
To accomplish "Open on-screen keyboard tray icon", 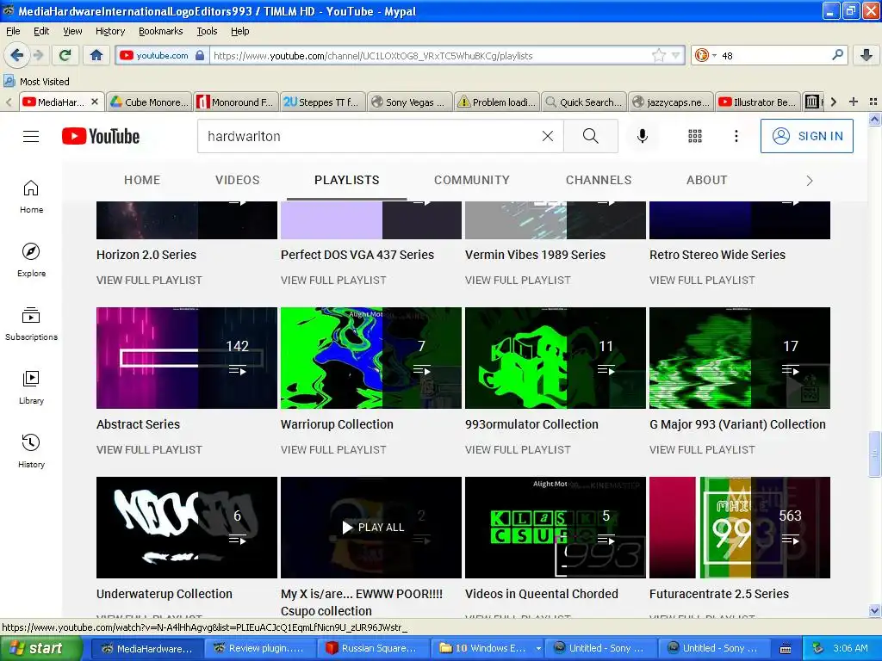I will 786,649.
